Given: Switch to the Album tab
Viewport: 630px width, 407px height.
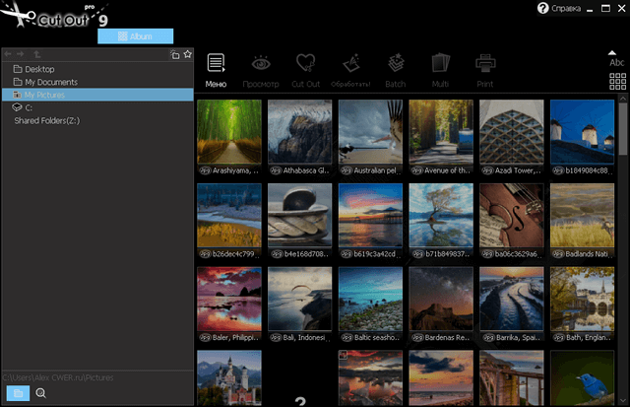Looking at the screenshot, I should [136, 35].
